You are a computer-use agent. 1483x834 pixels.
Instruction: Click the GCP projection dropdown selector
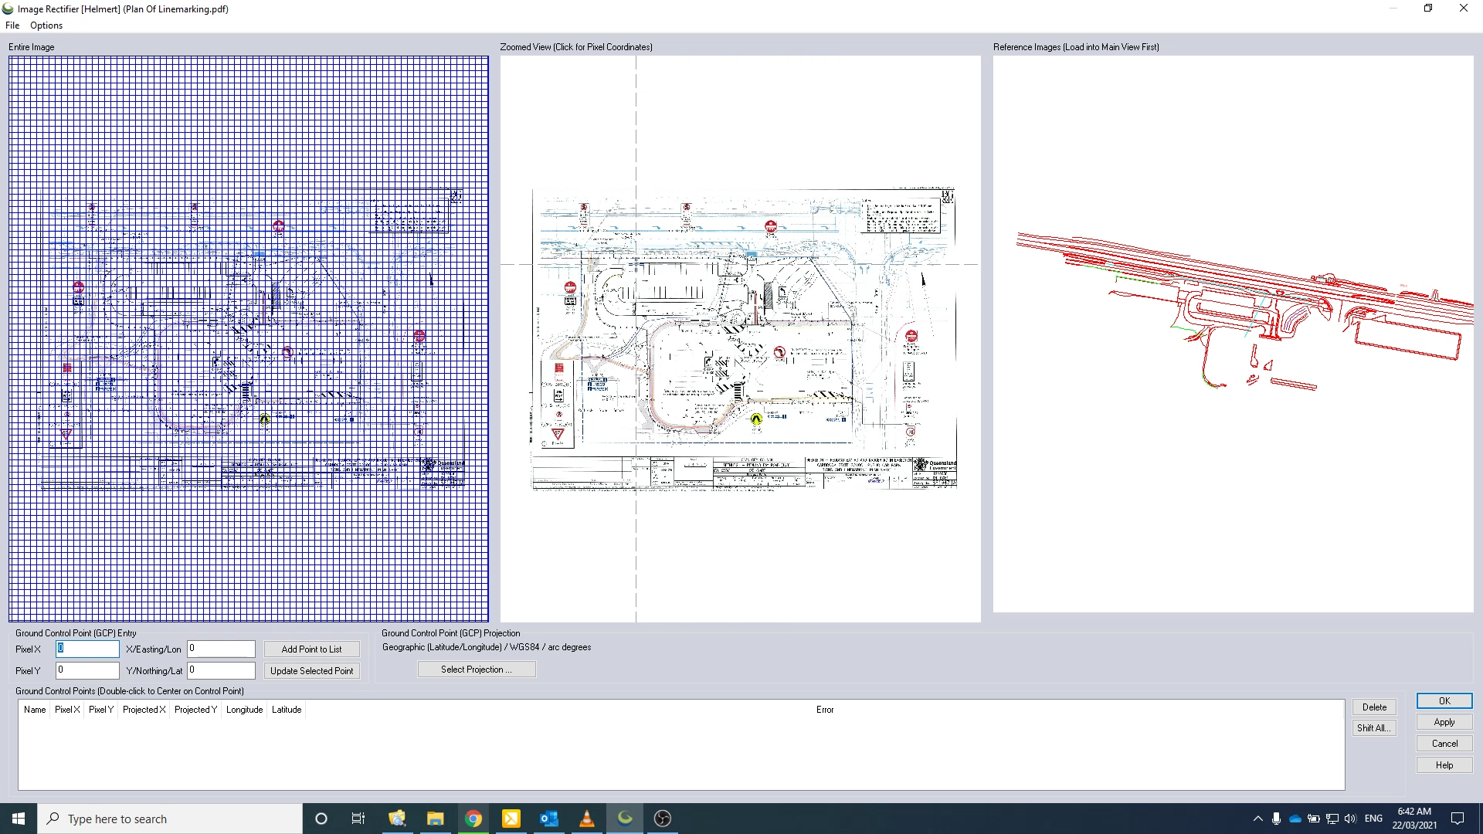click(476, 669)
